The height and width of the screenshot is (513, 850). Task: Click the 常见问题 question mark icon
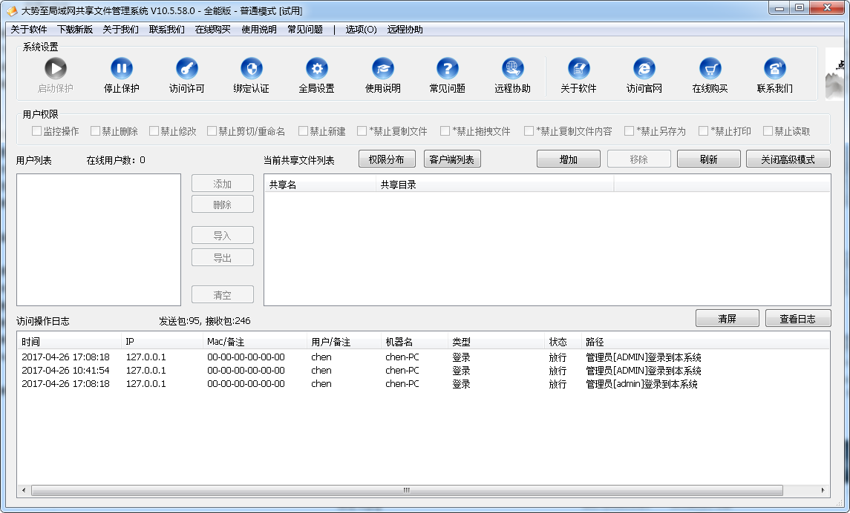(x=448, y=69)
